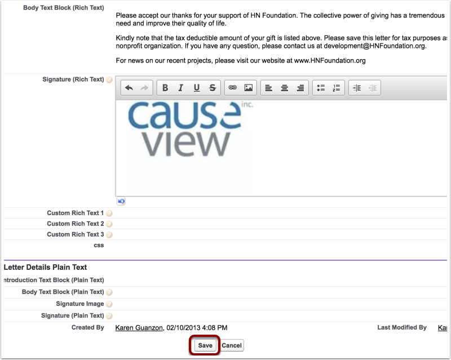Click the Redo arrow in the editor toolbar
The image size is (451, 360).
pos(144,88)
